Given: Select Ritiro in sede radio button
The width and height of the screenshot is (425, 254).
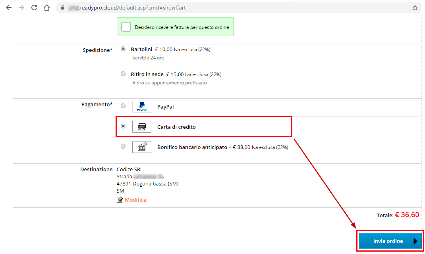Looking at the screenshot, I should tap(123, 74).
